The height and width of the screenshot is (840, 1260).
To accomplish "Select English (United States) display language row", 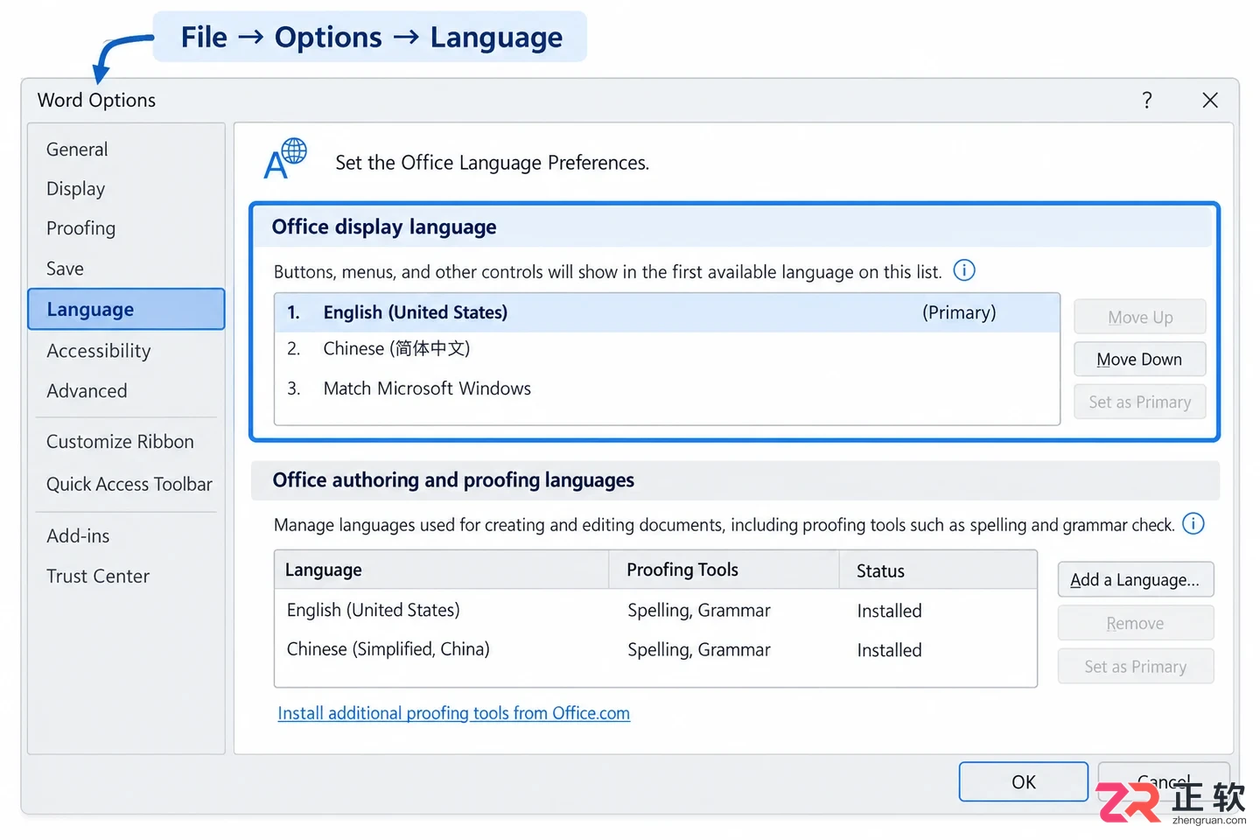I will pos(667,312).
